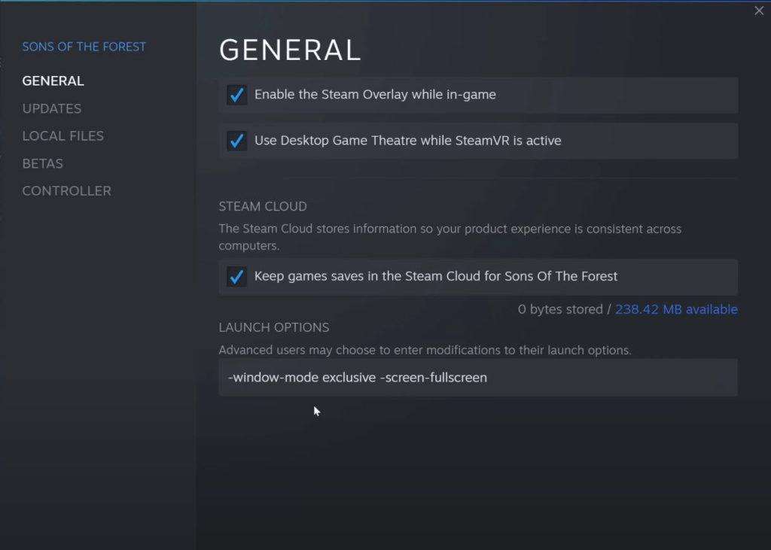
Task: Click the checkmark icon on Desktop Game Theatre row
Action: (x=237, y=141)
